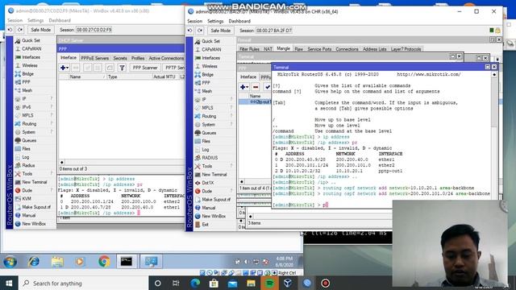Open Dashboard menu in right WinBox
Screen dimensions: 516x290
coord(239,21)
